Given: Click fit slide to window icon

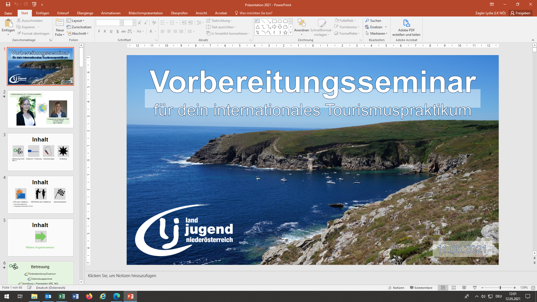Looking at the screenshot, I should pyautogui.click(x=533, y=287).
